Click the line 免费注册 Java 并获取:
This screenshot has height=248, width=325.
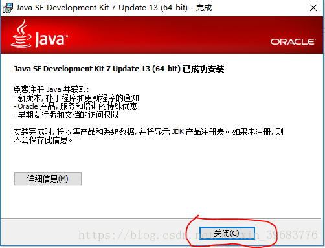pos(51,89)
